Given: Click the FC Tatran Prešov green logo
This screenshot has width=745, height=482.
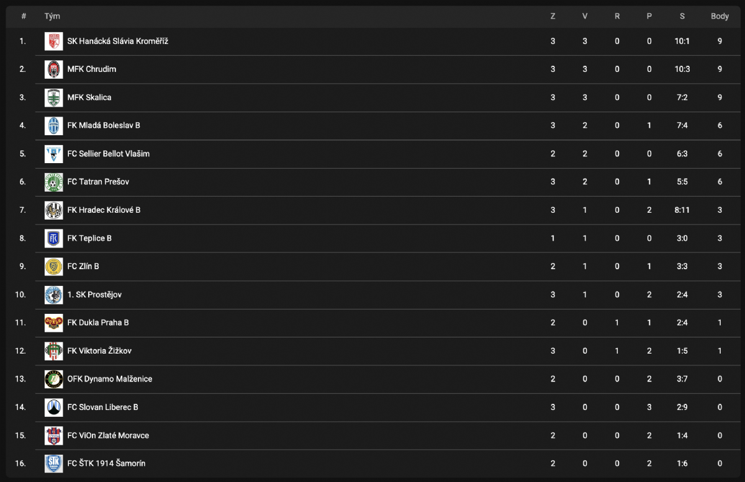Looking at the screenshot, I should click(54, 182).
